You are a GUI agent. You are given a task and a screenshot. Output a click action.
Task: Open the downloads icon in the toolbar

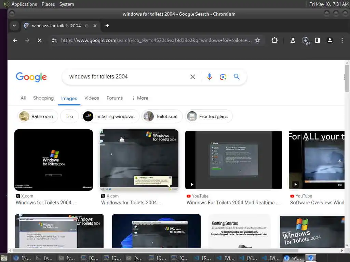pos(306,41)
